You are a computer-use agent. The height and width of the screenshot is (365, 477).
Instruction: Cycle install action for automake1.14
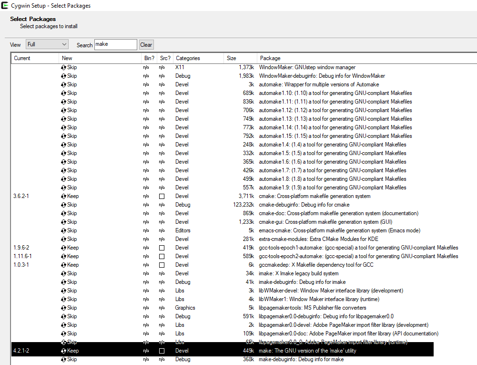click(x=63, y=127)
